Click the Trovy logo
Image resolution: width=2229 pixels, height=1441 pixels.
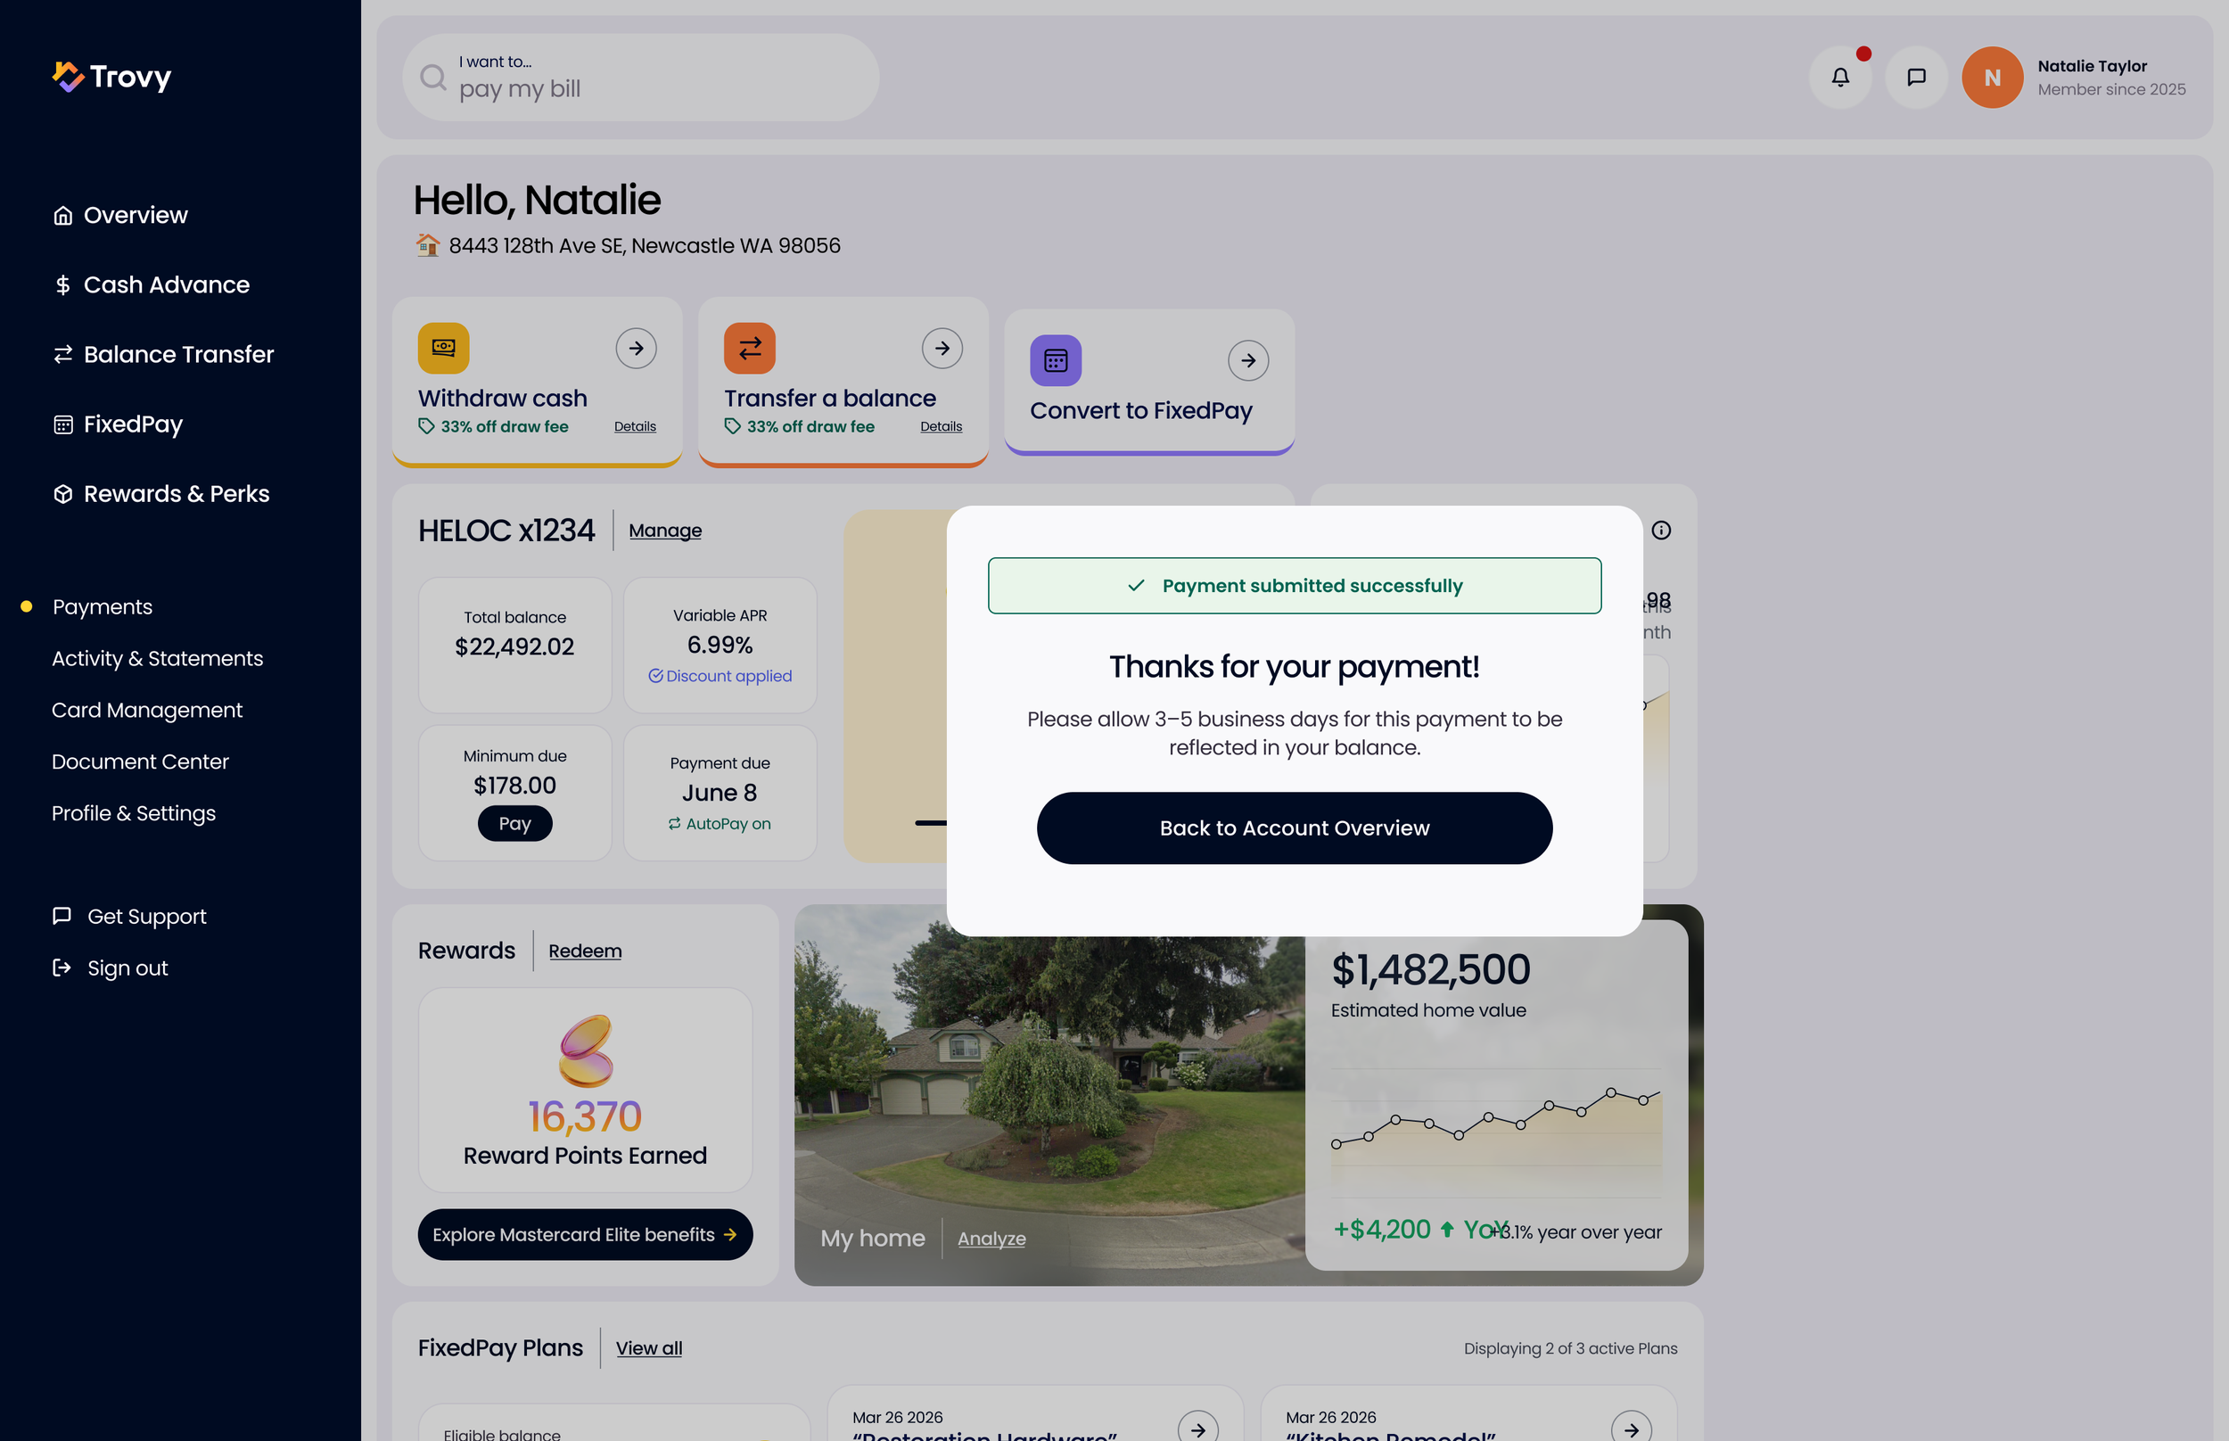[x=112, y=77]
